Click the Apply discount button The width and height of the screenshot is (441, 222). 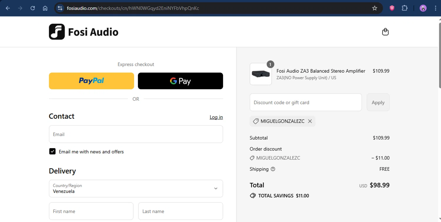tap(378, 102)
